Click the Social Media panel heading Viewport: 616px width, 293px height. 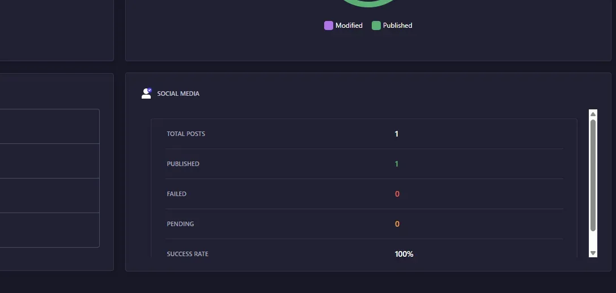(178, 94)
